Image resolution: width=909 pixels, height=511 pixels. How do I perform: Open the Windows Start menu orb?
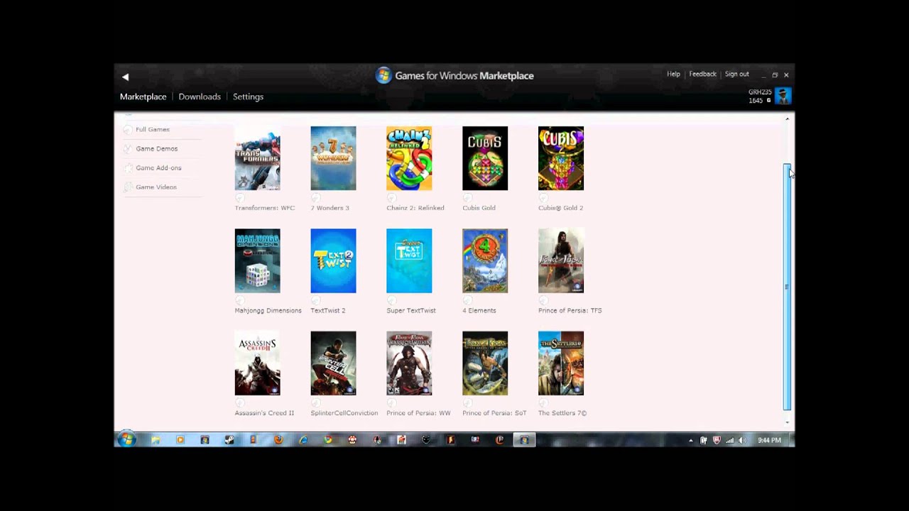[x=126, y=440]
